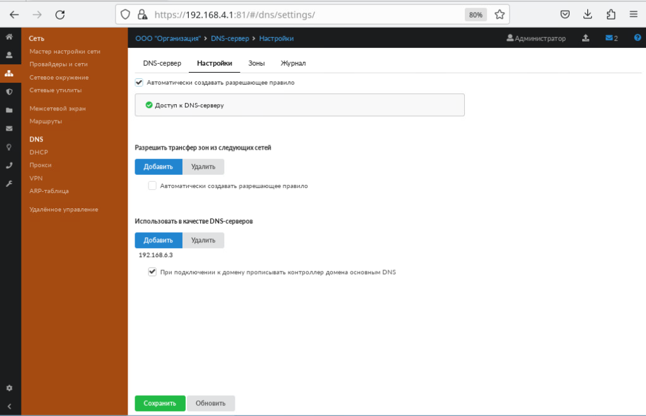This screenshot has width=646, height=416.
Task: Toggle domain controller as primary DNS checkbox
Action: 152,272
